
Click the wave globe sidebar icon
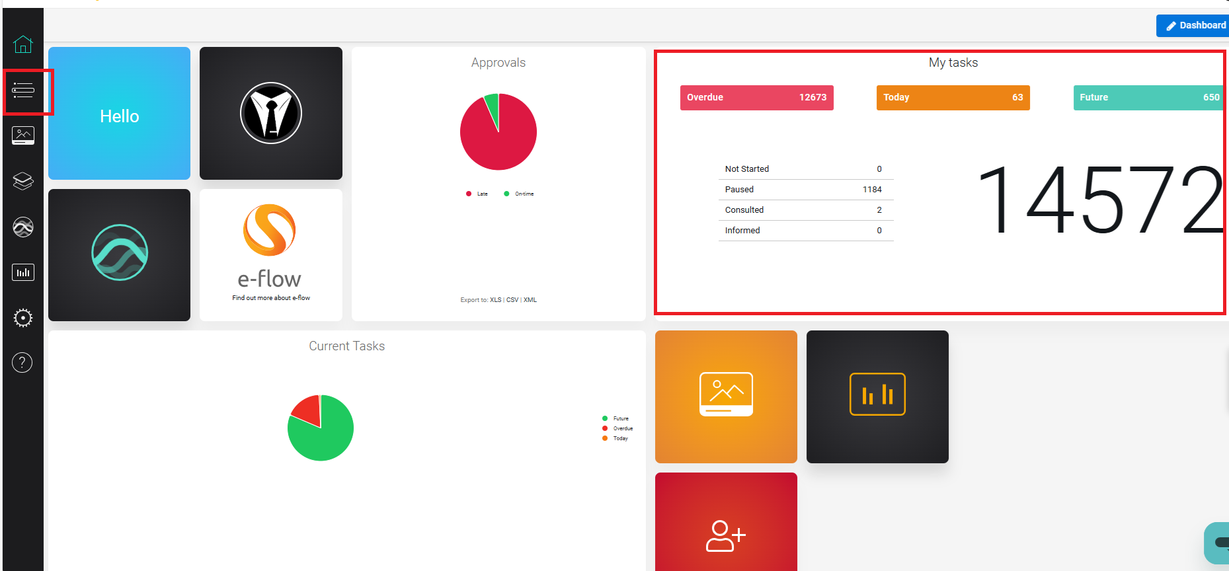(23, 227)
